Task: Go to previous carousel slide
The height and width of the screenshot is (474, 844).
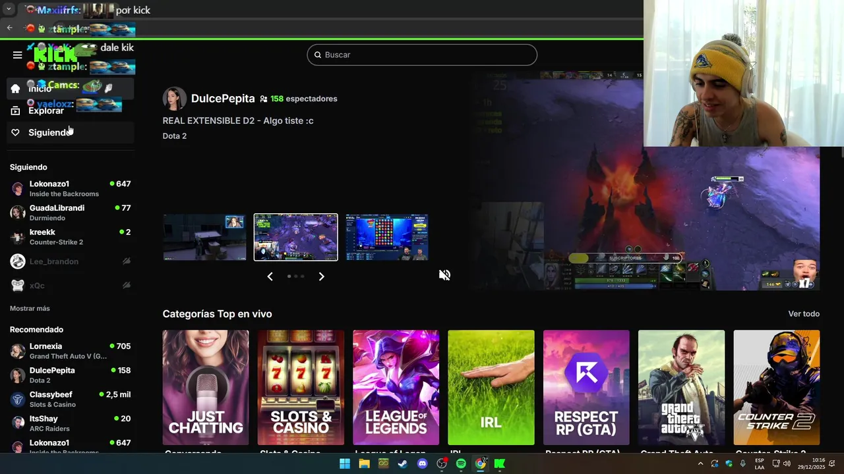Action: point(270,276)
